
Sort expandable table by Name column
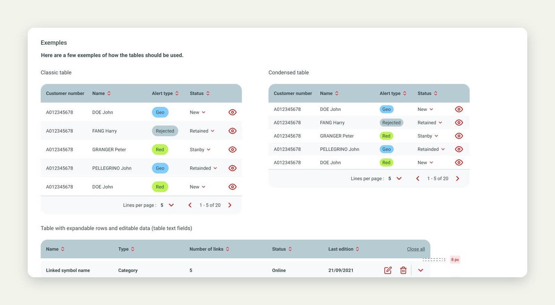[x=63, y=249]
